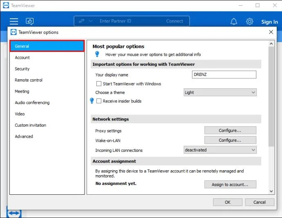This screenshot has width=282, height=218.
Task: Open the hamburger menu in TeamViewer main window
Action: click(14, 21)
